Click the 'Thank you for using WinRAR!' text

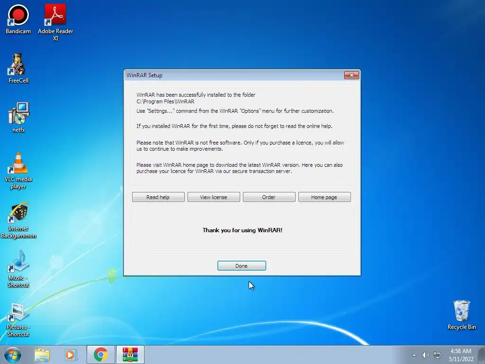coord(242,230)
